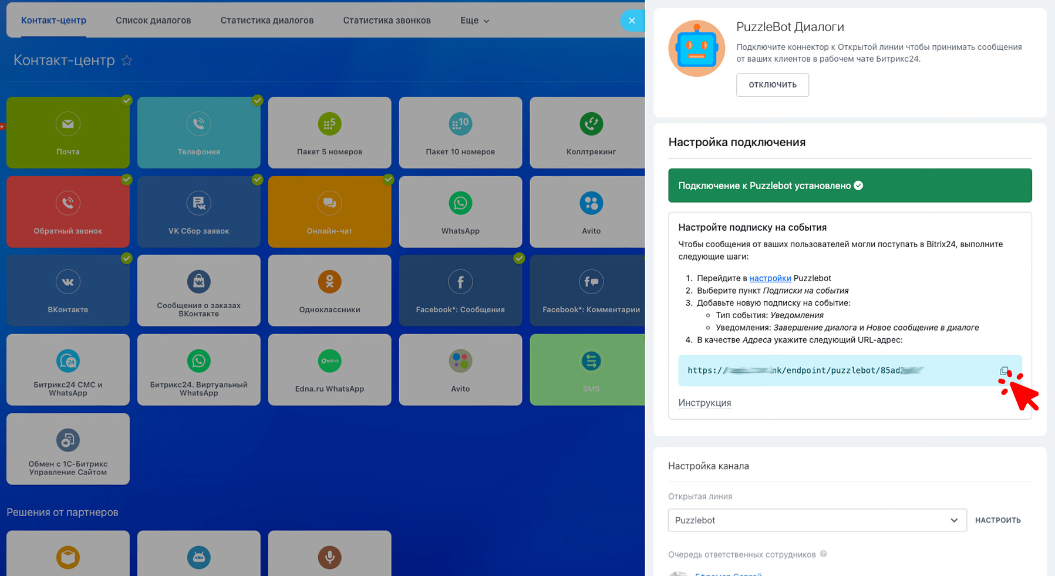This screenshot has height=576, width=1055.
Task: Select the Пакет 5 номеров tile
Action: pos(330,133)
